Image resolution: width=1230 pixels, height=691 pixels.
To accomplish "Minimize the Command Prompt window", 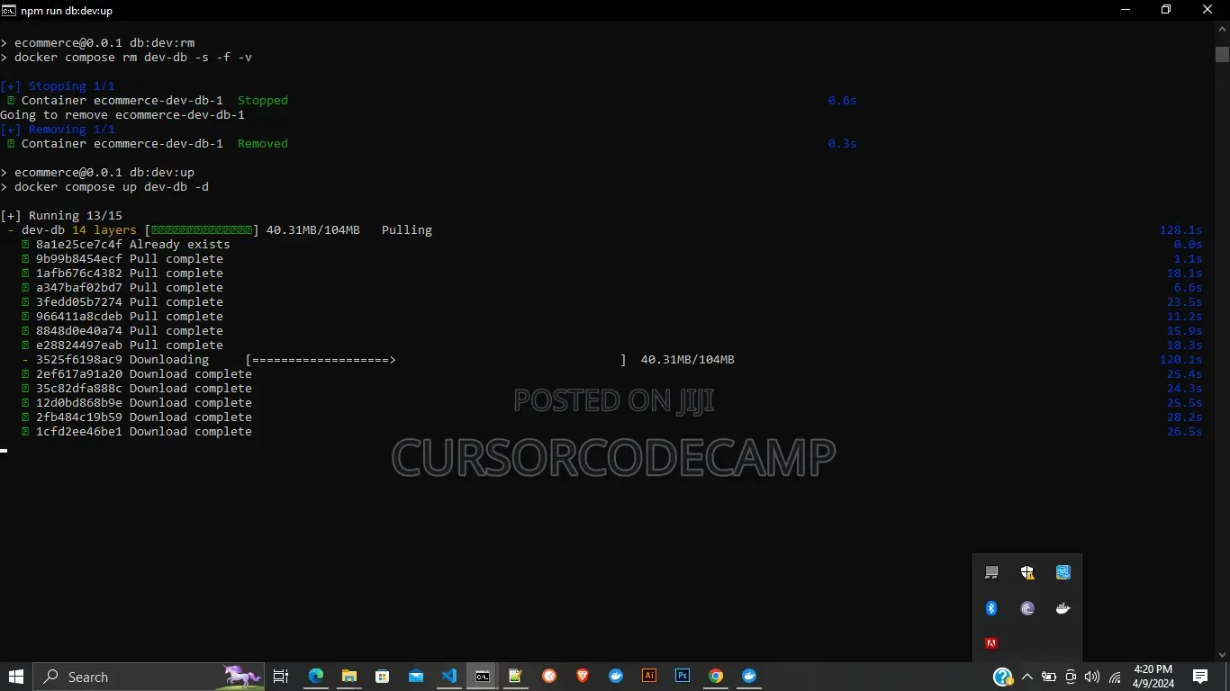I will tap(1125, 10).
